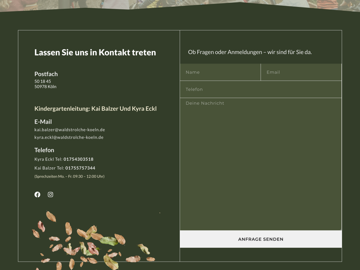
Task: Click the Postfach heading
Action: pos(46,74)
